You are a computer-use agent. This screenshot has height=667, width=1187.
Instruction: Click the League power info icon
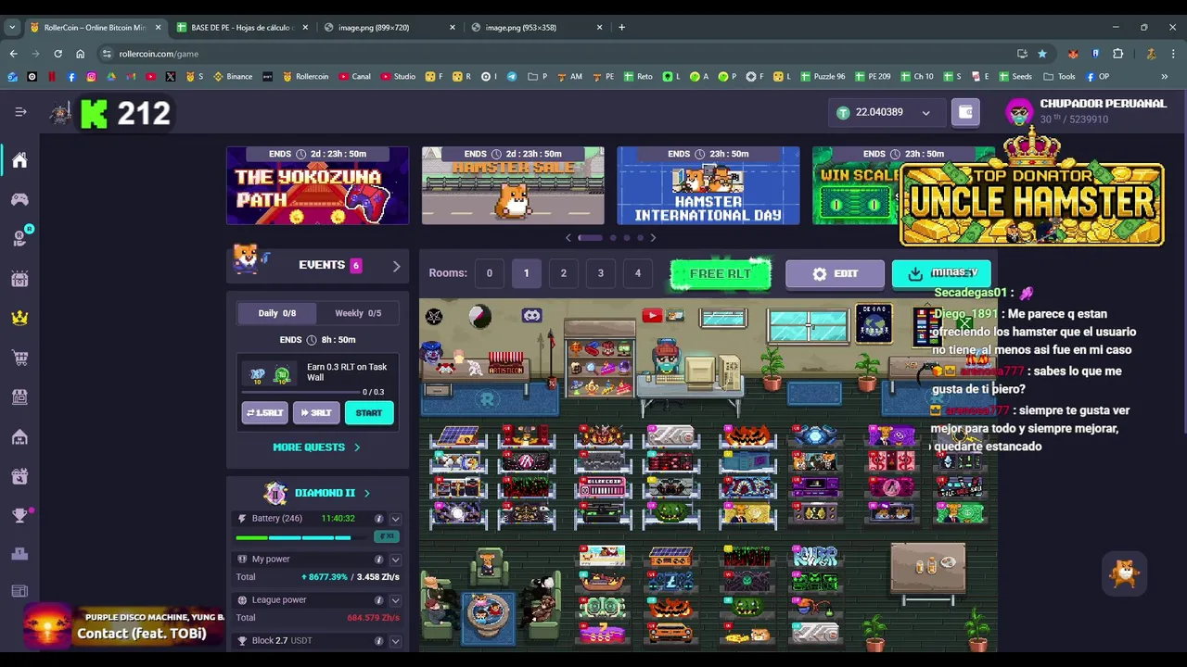pyautogui.click(x=378, y=600)
